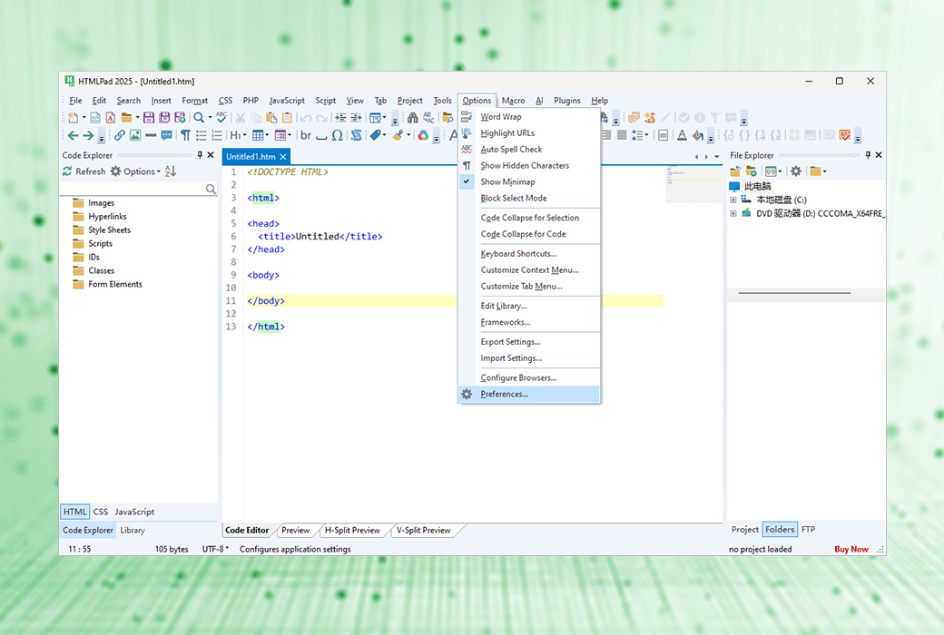The image size is (944, 635).
Task: Expand the local disk (C:) tree node
Action: click(733, 200)
